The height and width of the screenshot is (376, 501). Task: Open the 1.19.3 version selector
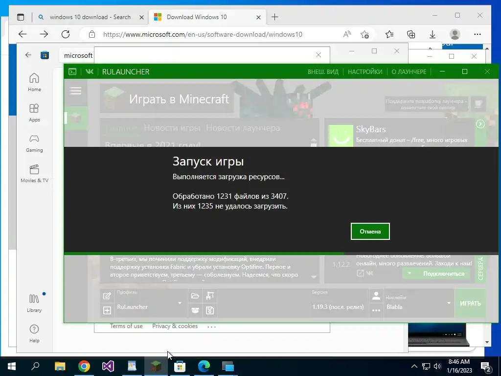pyautogui.click(x=338, y=306)
